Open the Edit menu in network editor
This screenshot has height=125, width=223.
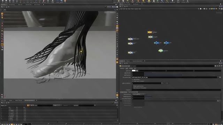point(124,9)
